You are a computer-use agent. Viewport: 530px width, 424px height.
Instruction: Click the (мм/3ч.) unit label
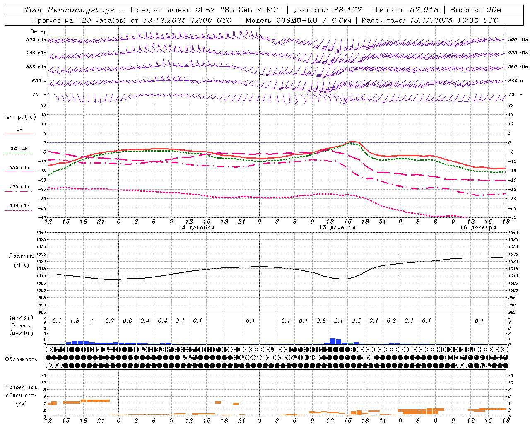[22, 318]
